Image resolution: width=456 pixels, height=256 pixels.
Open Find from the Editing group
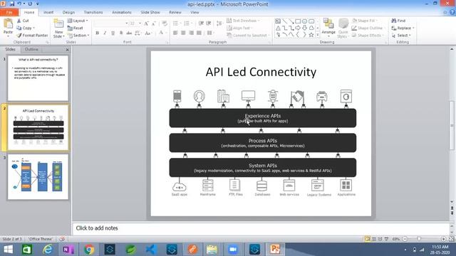[398, 21]
